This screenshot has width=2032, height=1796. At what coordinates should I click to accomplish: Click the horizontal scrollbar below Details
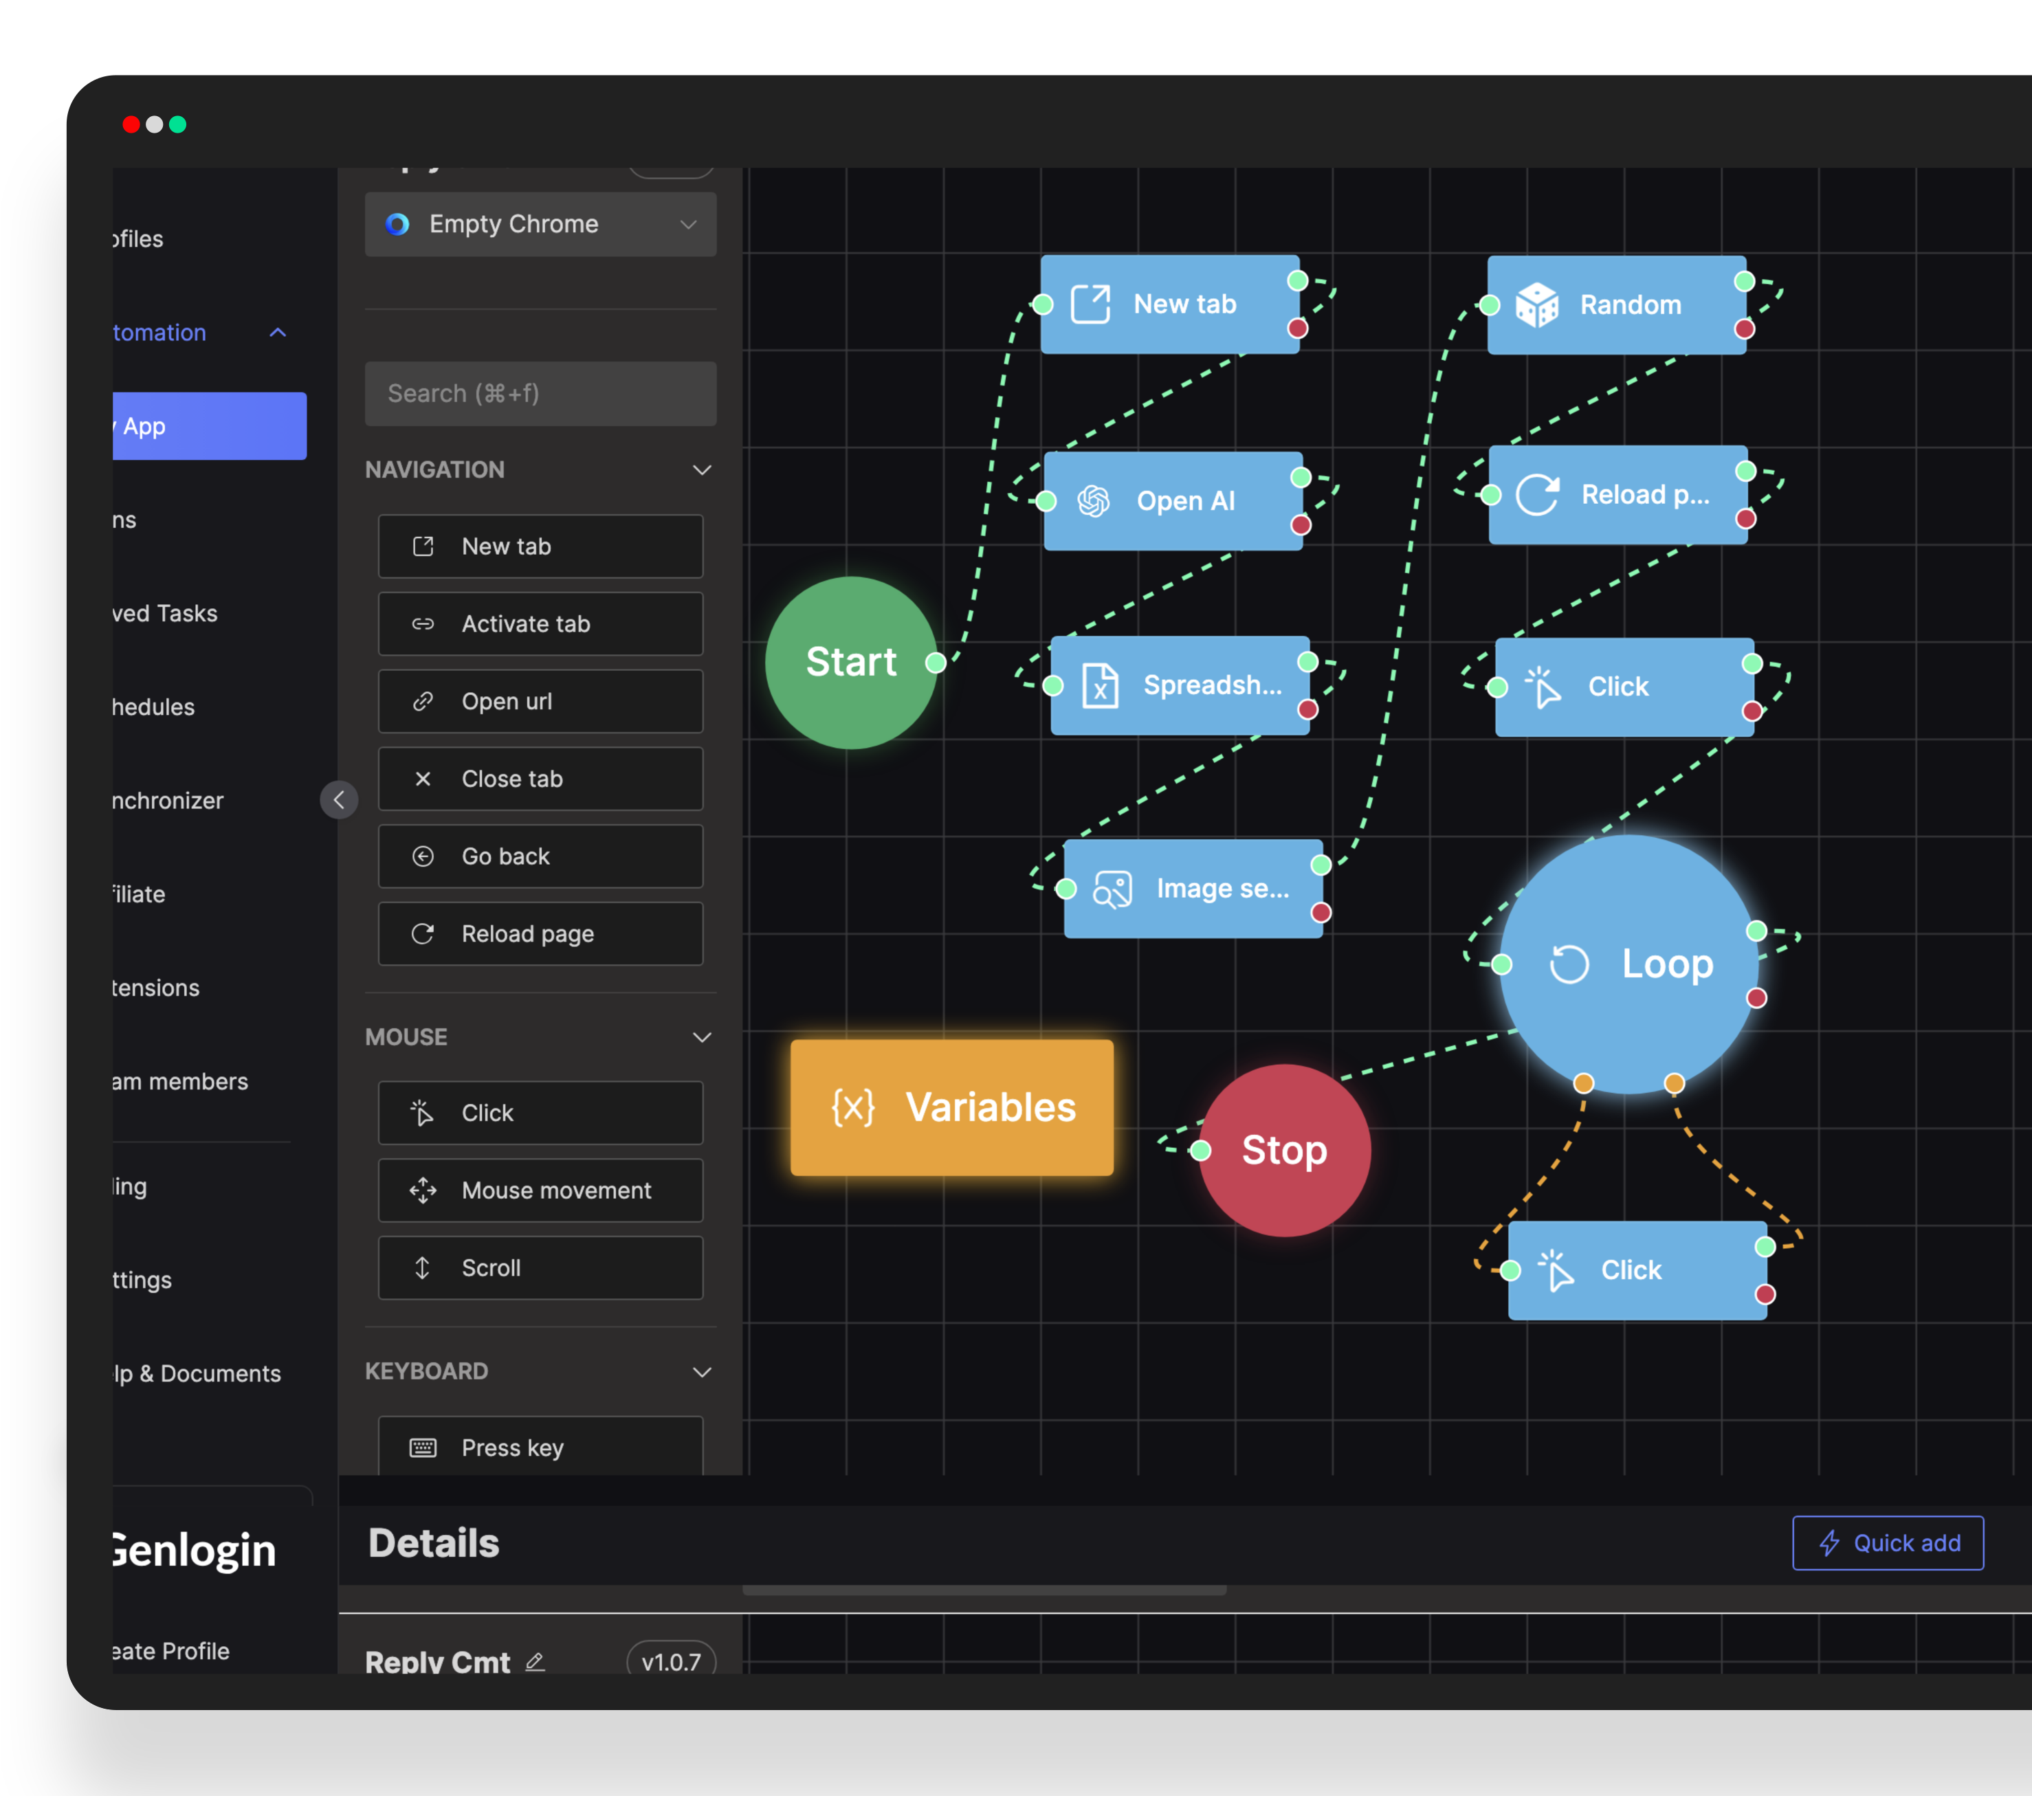(984, 1590)
